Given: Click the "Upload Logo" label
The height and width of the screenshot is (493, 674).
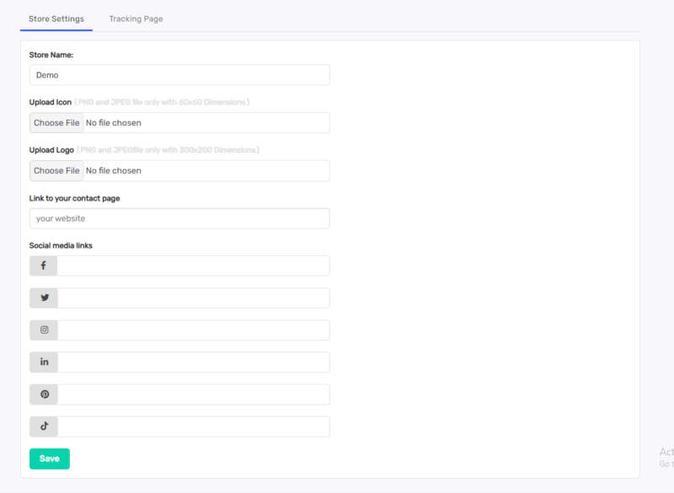Looking at the screenshot, I should coord(51,150).
